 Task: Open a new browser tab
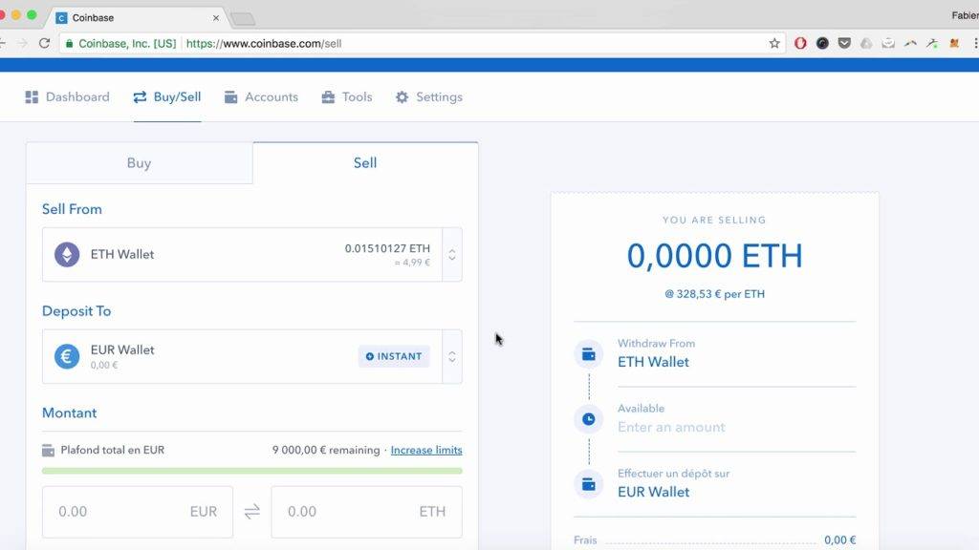[x=243, y=19]
